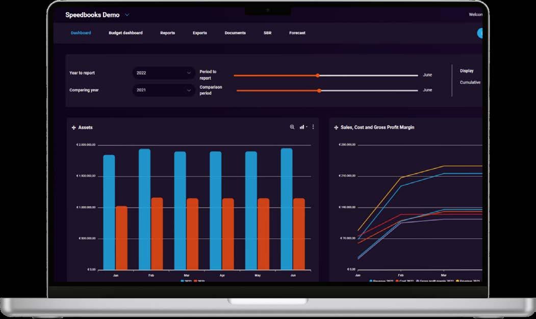Click the move handle icon beside Assets title

pyautogui.click(x=73, y=128)
